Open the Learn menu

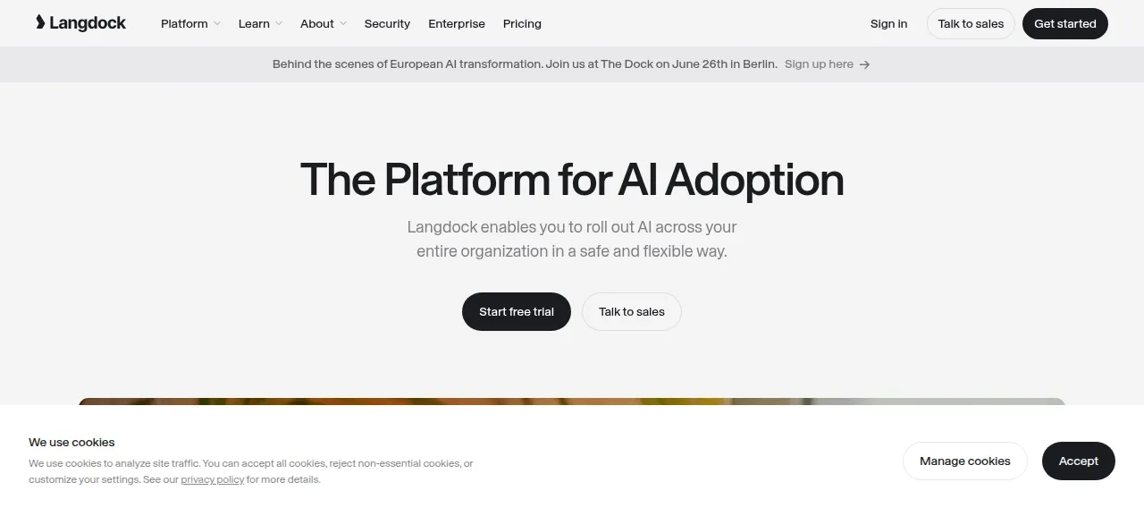[260, 24]
